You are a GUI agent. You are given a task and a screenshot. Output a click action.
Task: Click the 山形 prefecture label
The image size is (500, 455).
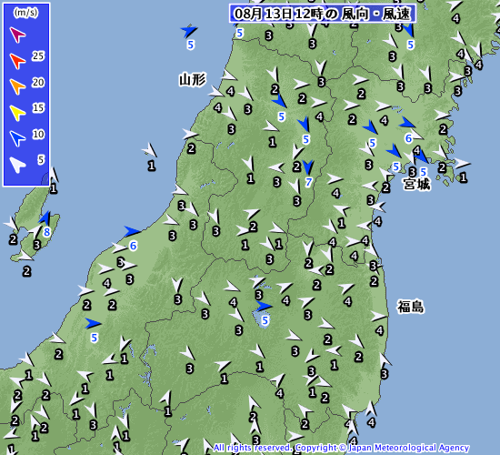193,79
